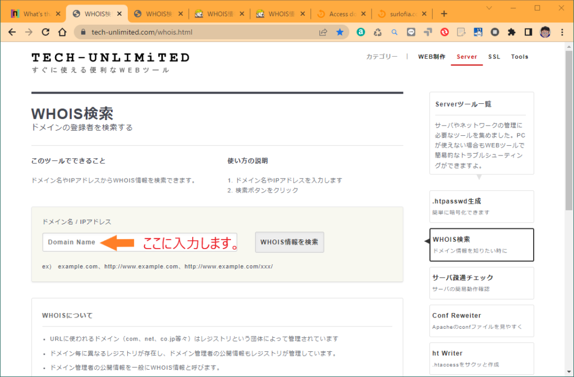Click the browser reload icon

pyautogui.click(x=45, y=32)
